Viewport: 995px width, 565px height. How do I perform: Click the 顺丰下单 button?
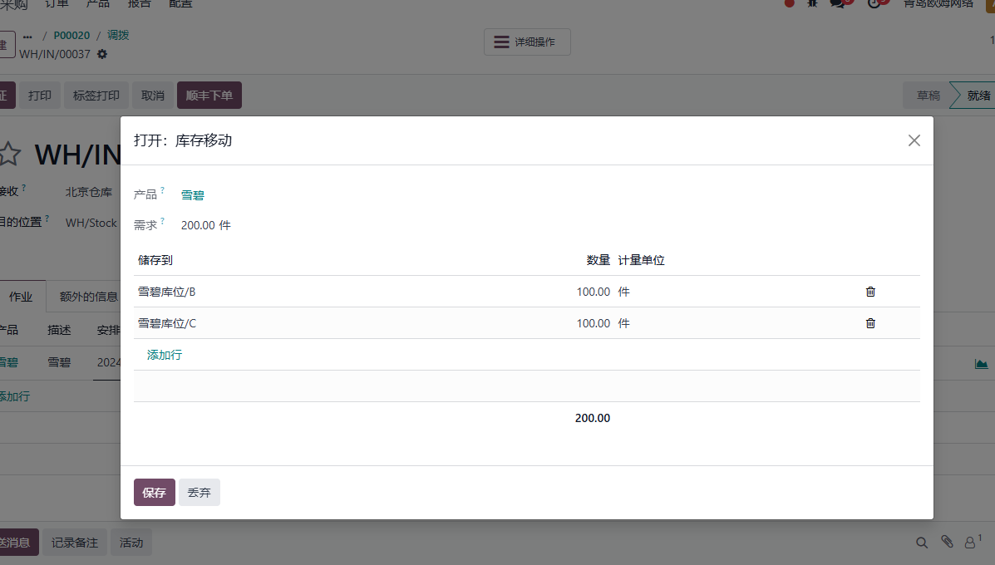(x=209, y=95)
